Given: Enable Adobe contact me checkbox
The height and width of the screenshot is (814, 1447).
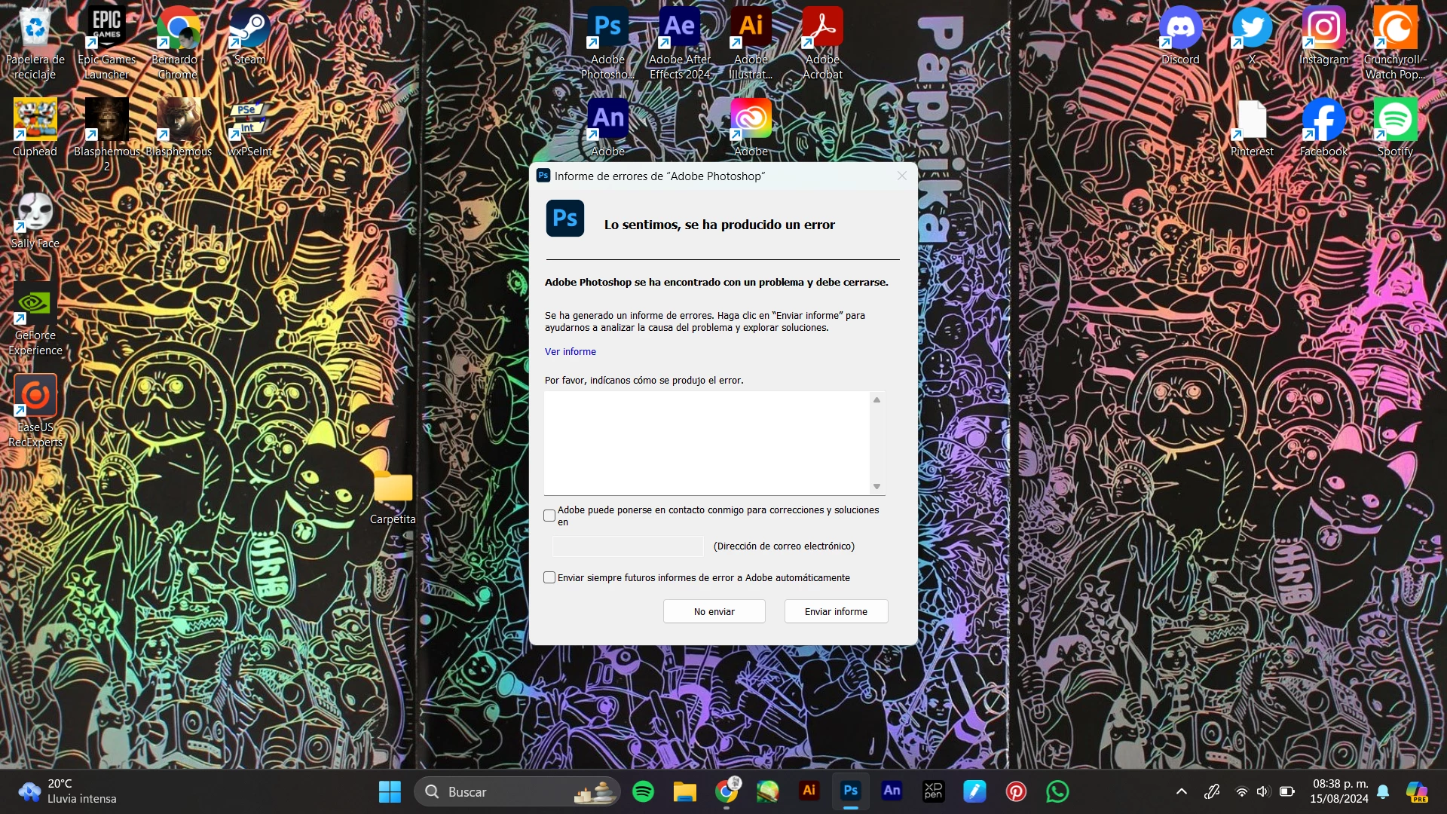Looking at the screenshot, I should click(549, 516).
